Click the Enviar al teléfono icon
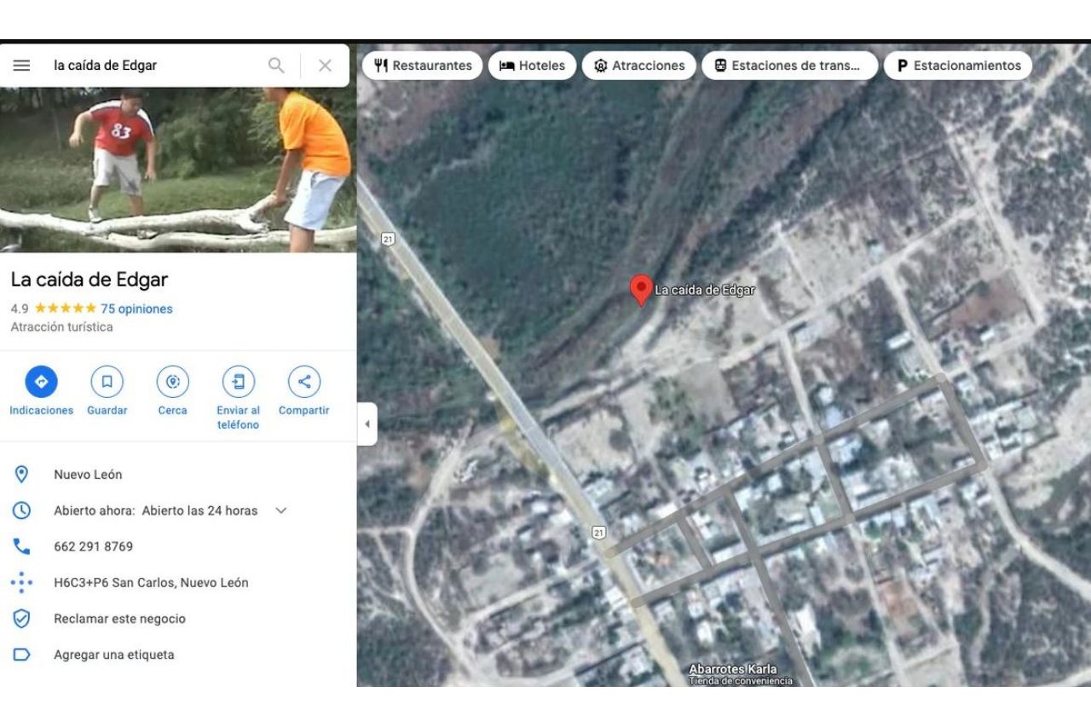Viewport: 1091px width, 727px height. coord(238,381)
